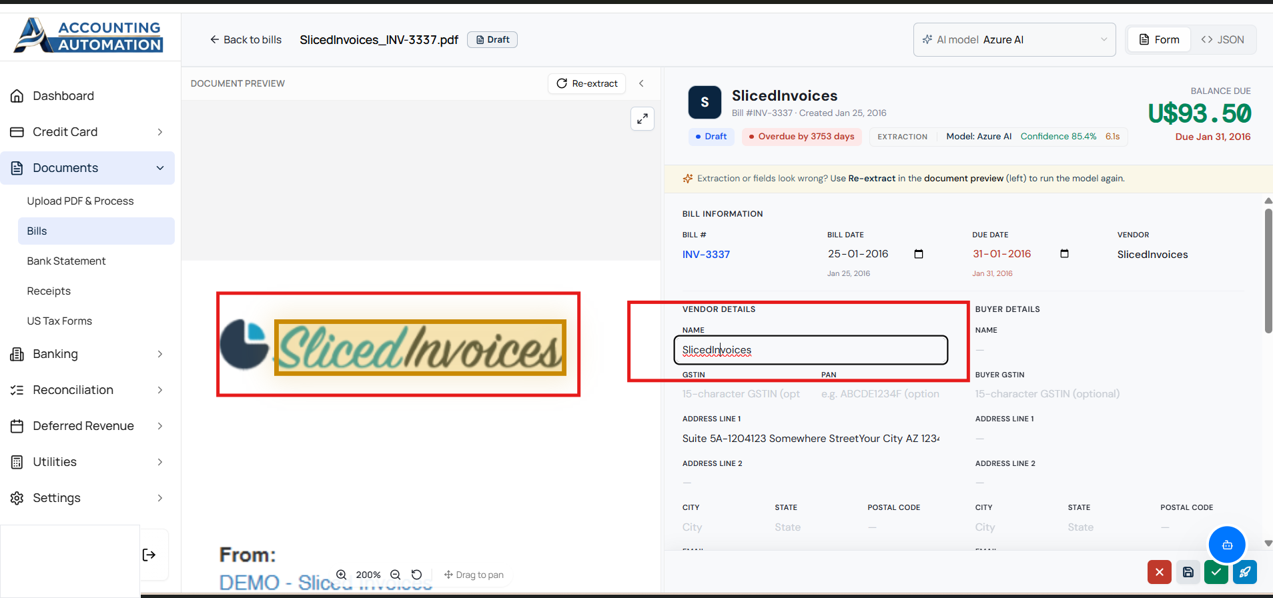Edit the Vendor field SlicedInvoices

click(1152, 254)
